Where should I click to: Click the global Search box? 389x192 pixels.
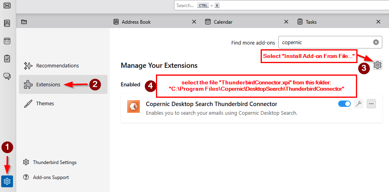point(282,5)
